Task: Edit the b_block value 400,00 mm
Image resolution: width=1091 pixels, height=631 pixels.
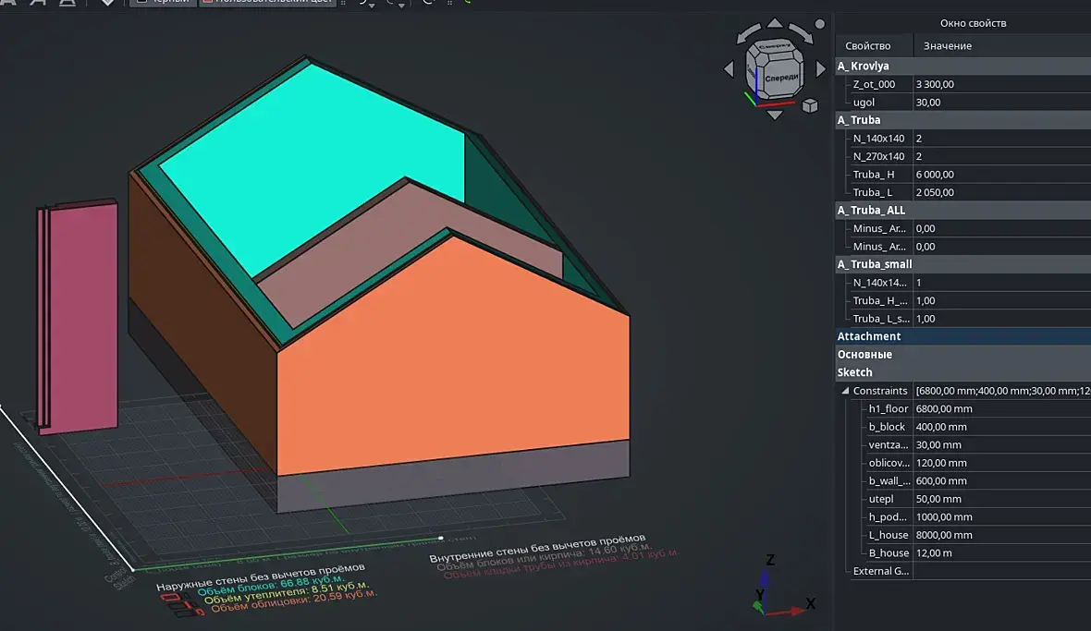Action: tap(1002, 427)
